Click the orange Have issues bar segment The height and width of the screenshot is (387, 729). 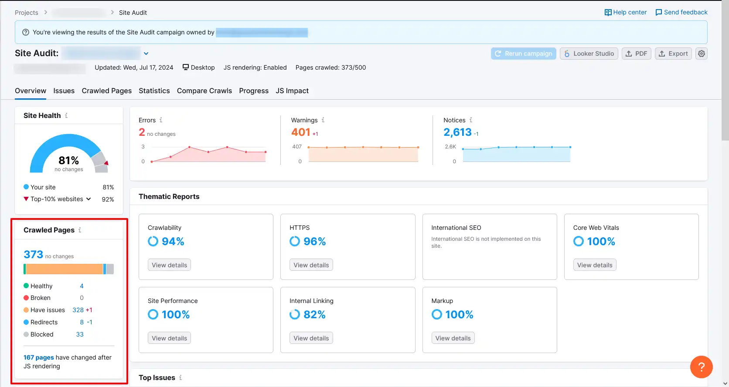65,269
